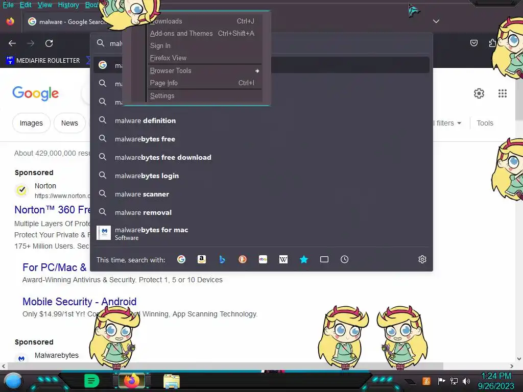The height and width of the screenshot is (392, 523).
Task: Pick suggestion malwarebytes free download
Action: point(261,157)
